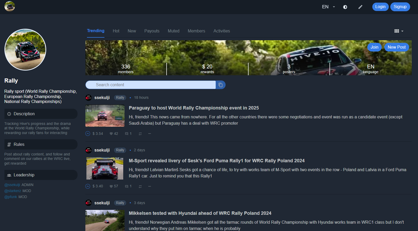Click Rally tag on 18 hours post
This screenshot has height=231, width=418.
pyautogui.click(x=120, y=97)
